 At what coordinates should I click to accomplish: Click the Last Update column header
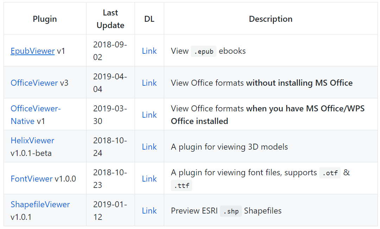[x=110, y=19]
